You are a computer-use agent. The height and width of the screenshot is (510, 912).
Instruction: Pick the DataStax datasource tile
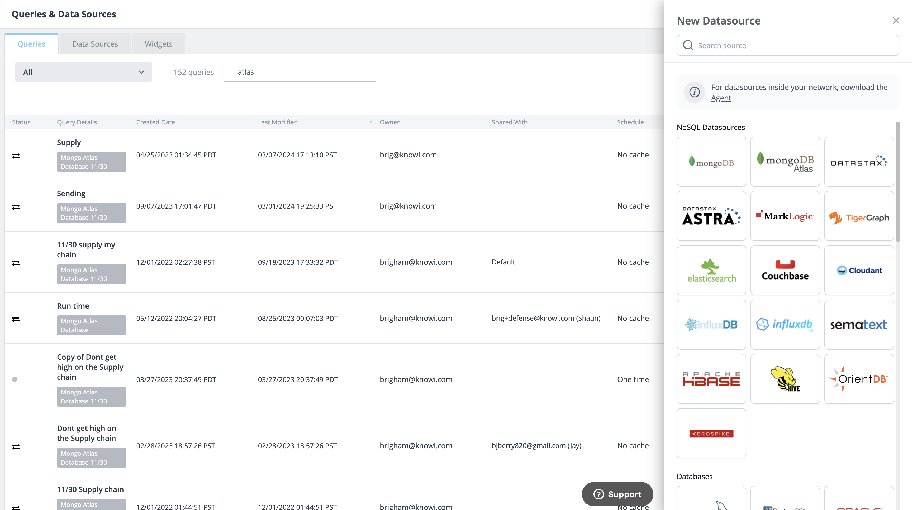[x=859, y=162]
